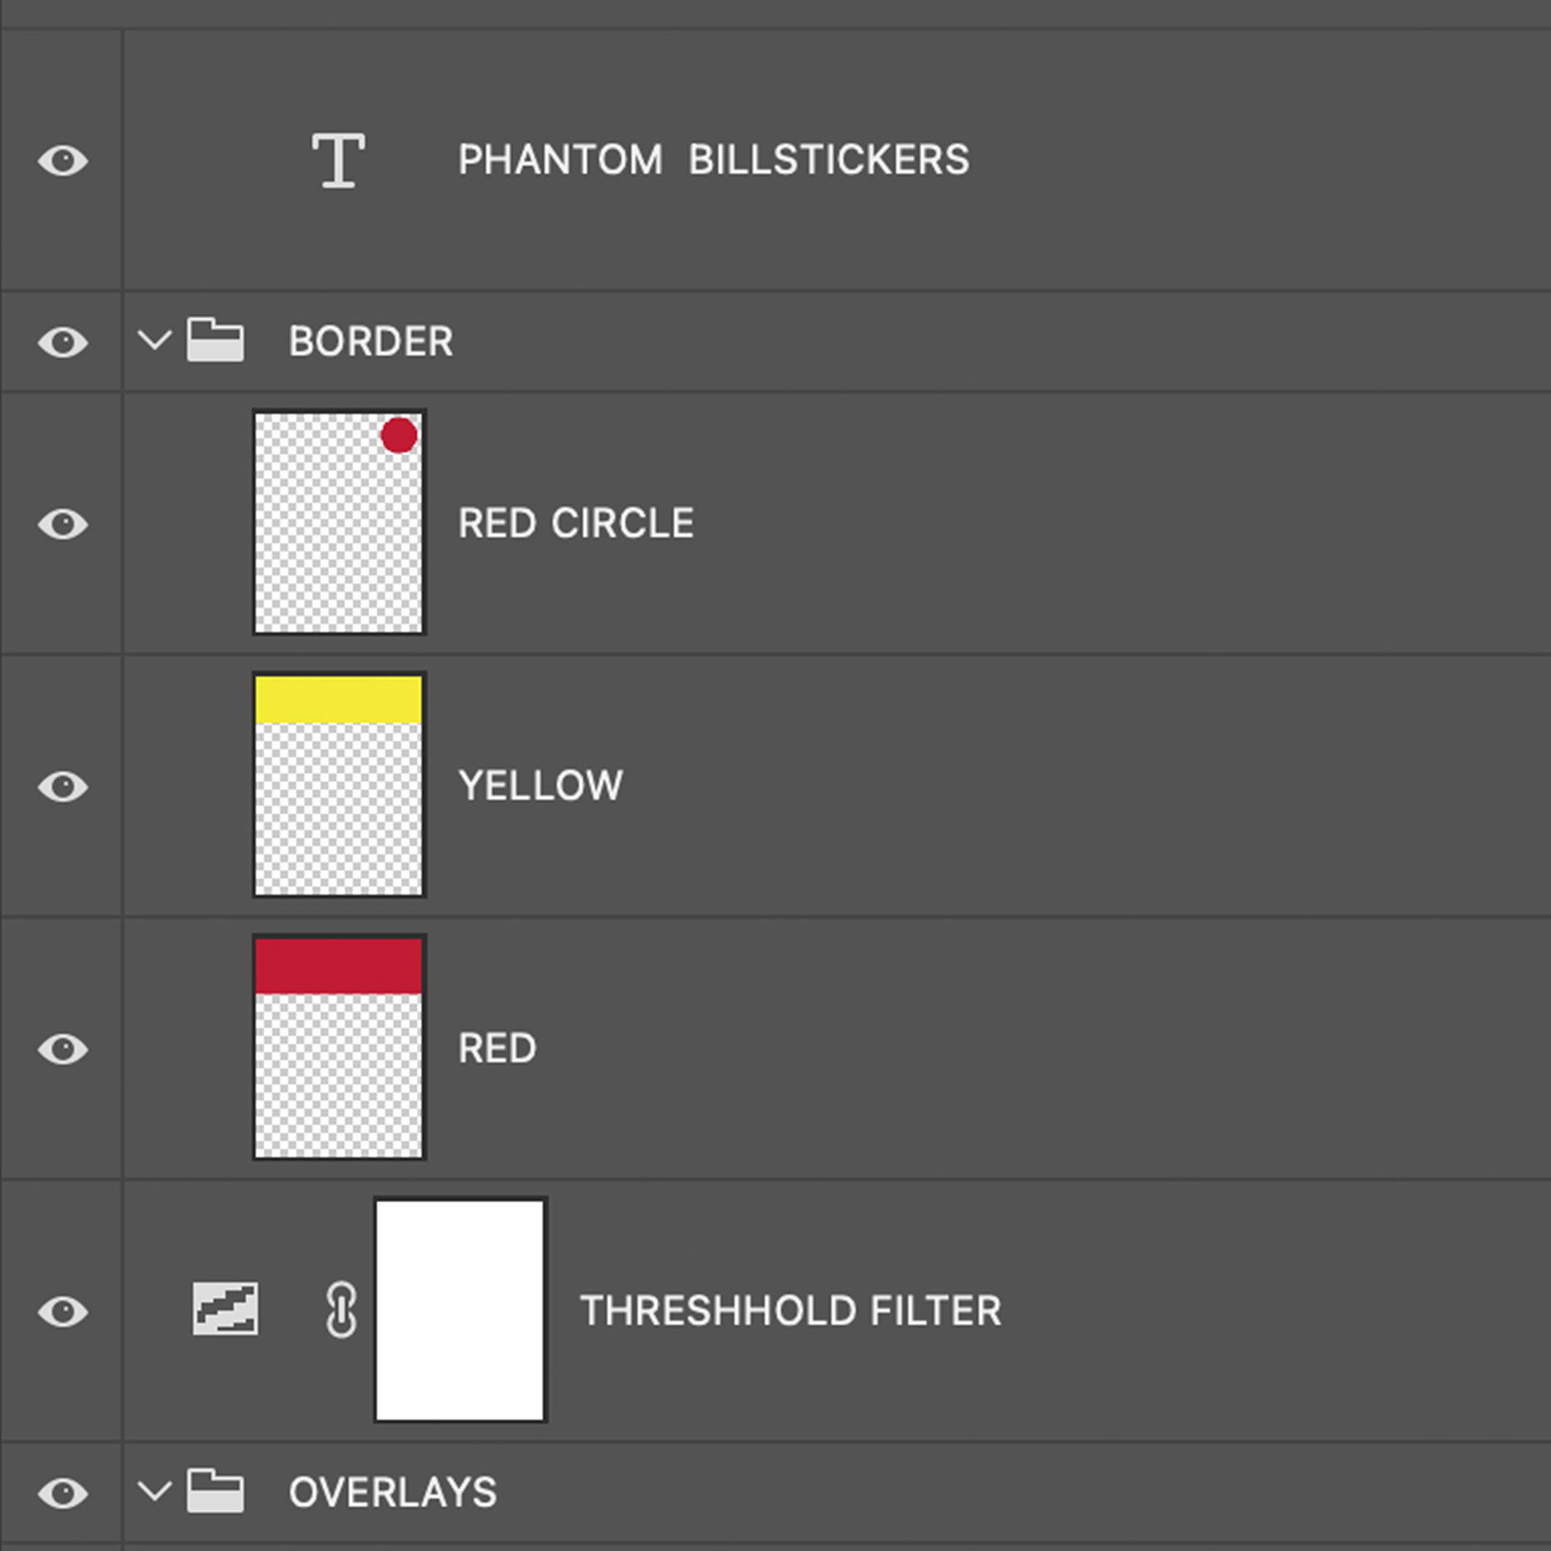
Task: Click the OVERLAYS group folder icon
Action: [x=215, y=1491]
